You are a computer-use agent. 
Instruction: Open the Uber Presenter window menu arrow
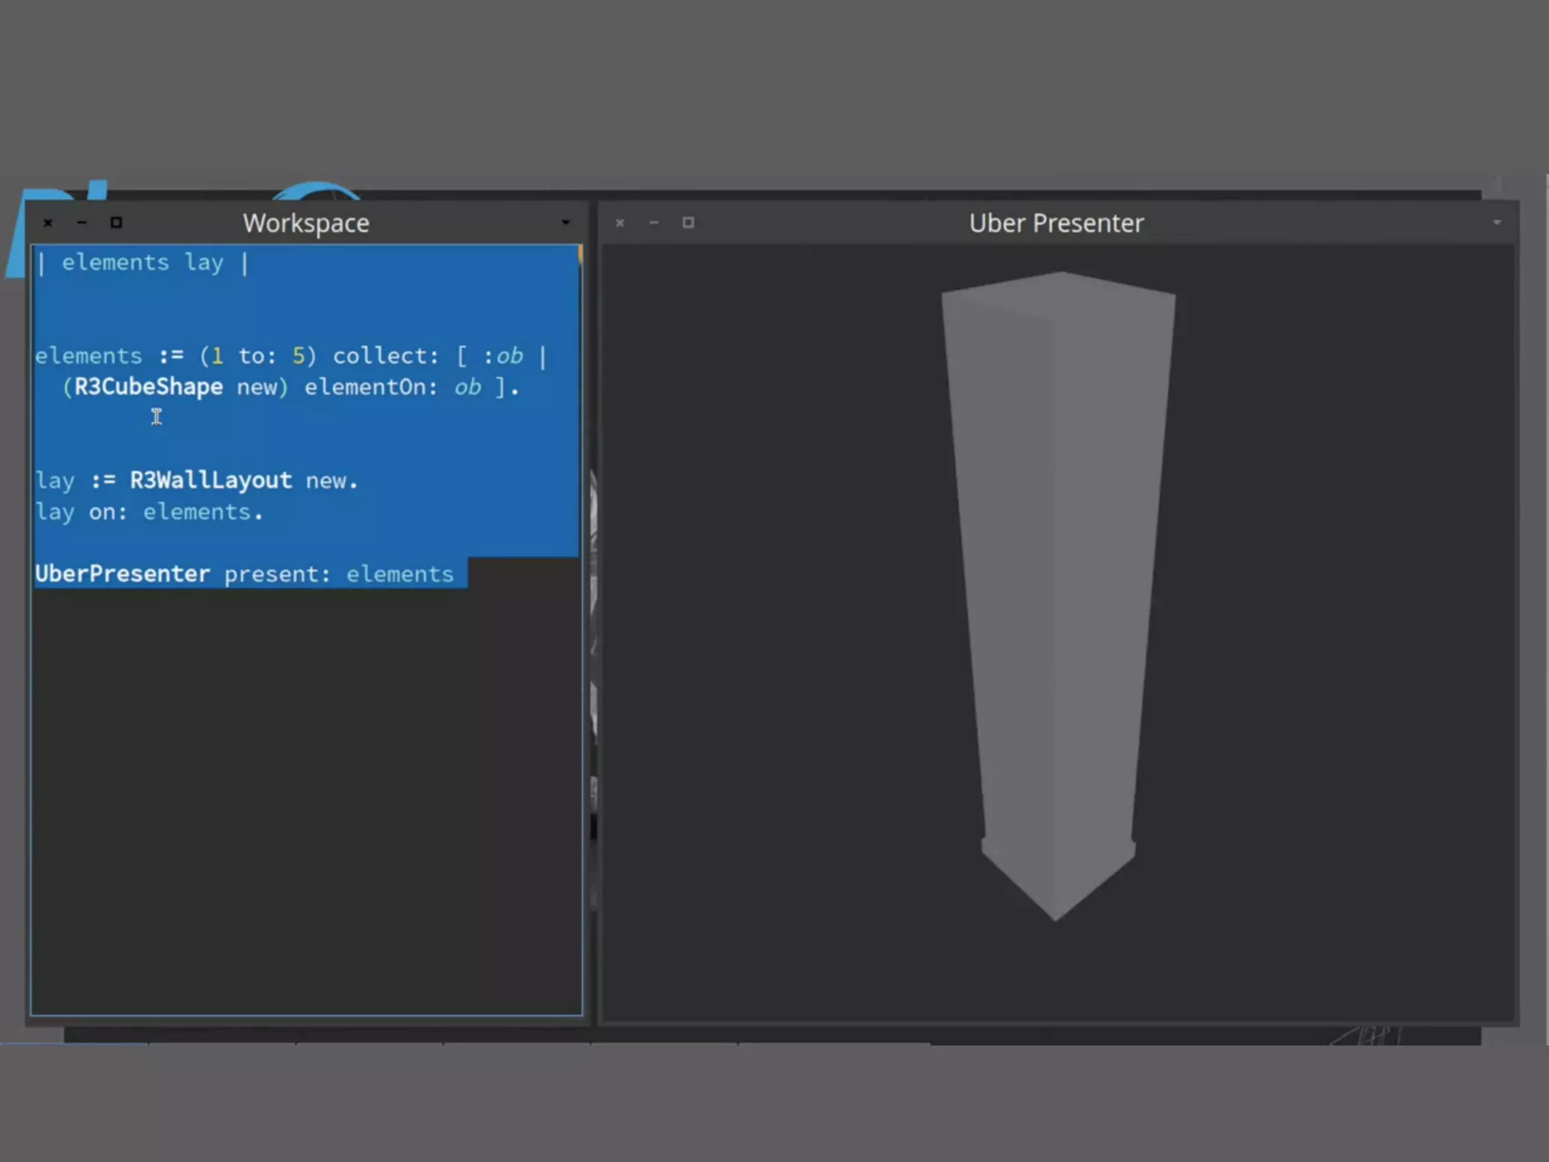(x=1497, y=222)
